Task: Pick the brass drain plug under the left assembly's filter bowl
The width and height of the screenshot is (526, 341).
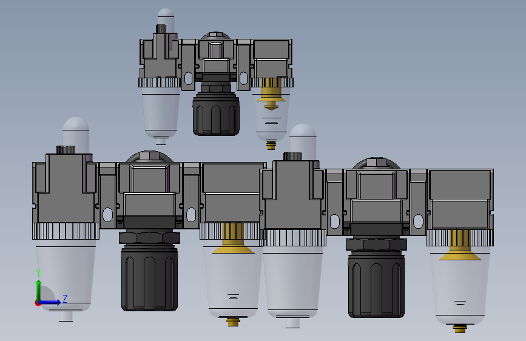Action: (233, 322)
